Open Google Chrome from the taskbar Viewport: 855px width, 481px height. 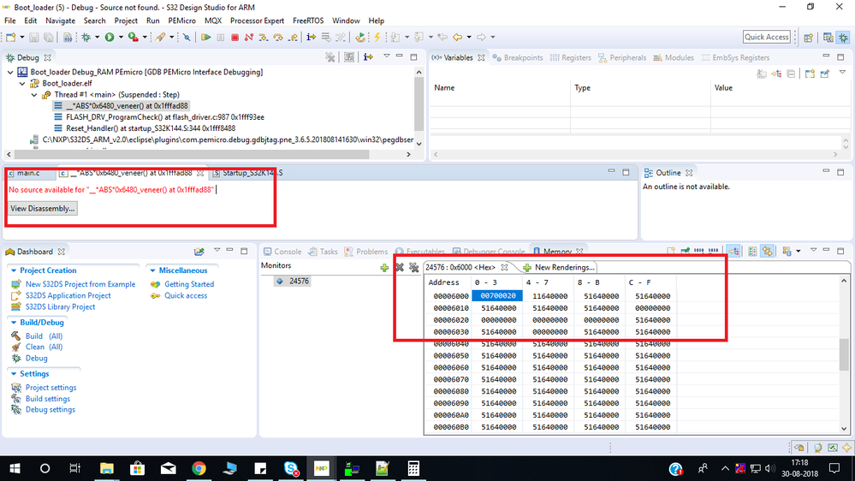tap(199, 468)
